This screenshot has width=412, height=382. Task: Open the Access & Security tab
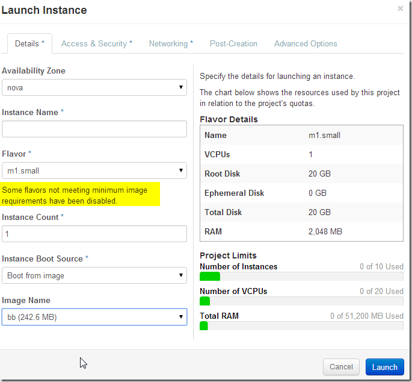coord(97,43)
